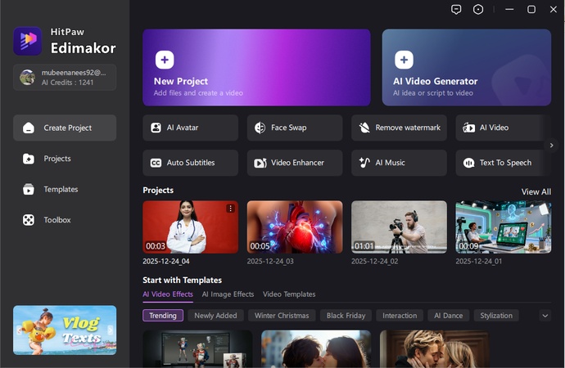This screenshot has height=368, width=565.
Task: Open the heart project thumbnail 2025-12-24_03
Action: coord(295,227)
